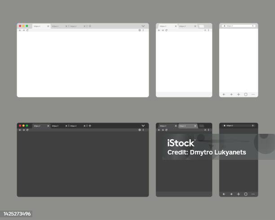
Task: Reload the page in light desktop browser
Action: click(27, 31)
